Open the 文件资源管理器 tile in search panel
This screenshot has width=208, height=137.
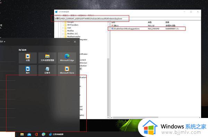click(47, 58)
